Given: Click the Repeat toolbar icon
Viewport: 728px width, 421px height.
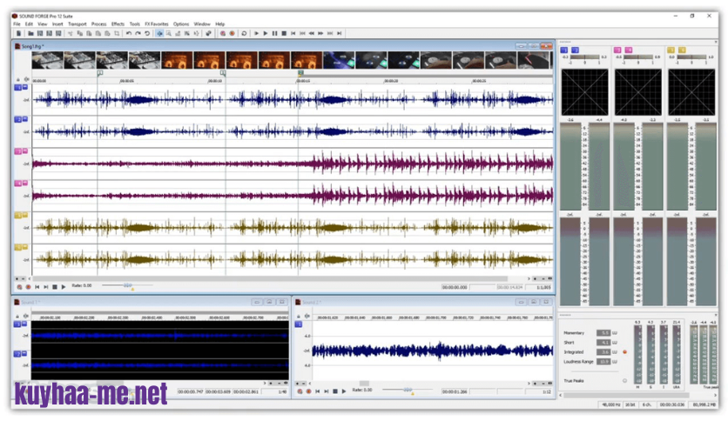Looking at the screenshot, I should 147,33.
